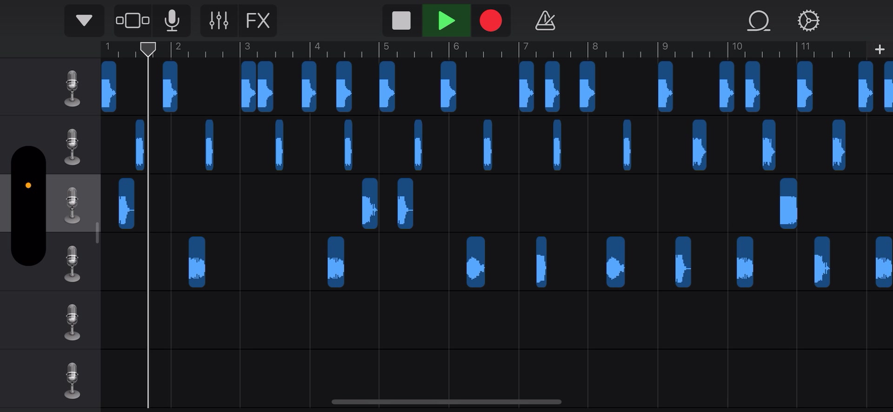Stop playback with the square button
Image resolution: width=893 pixels, height=412 pixels.
pyautogui.click(x=401, y=20)
